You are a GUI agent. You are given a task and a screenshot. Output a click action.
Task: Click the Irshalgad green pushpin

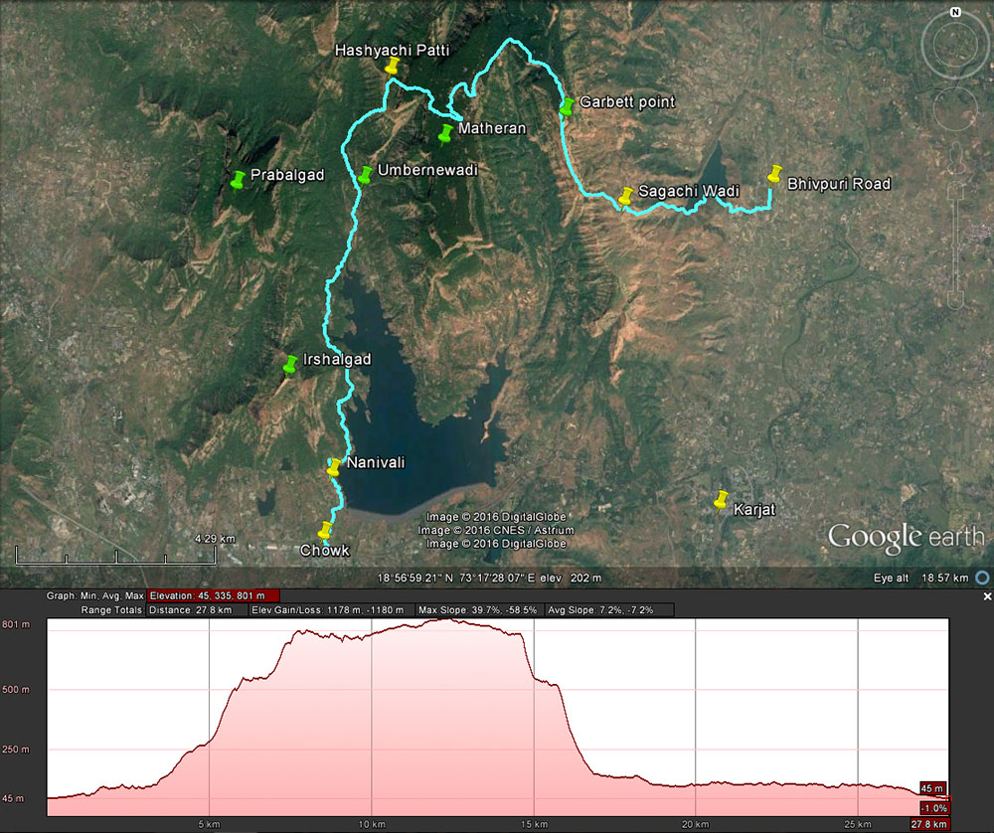click(291, 364)
